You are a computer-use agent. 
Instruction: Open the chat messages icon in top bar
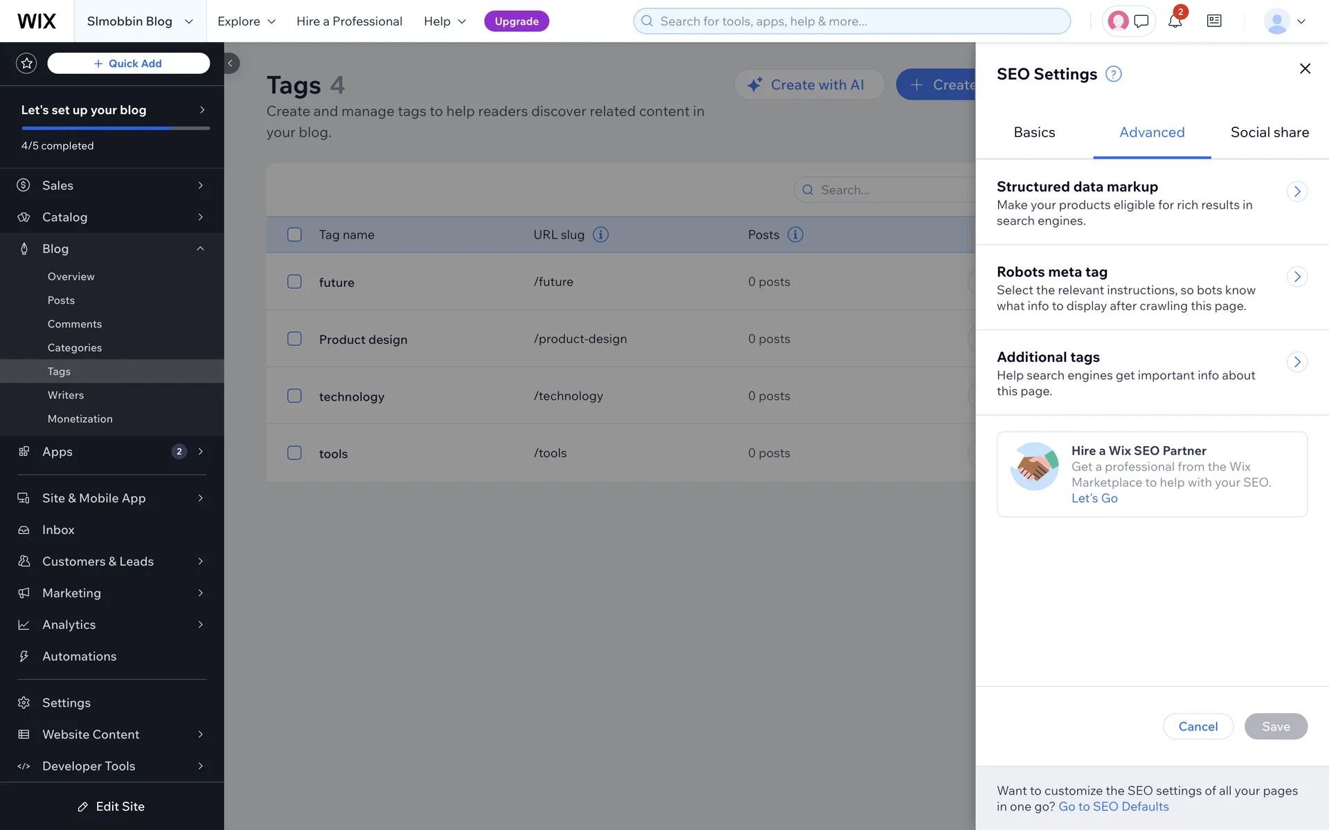pos(1141,21)
